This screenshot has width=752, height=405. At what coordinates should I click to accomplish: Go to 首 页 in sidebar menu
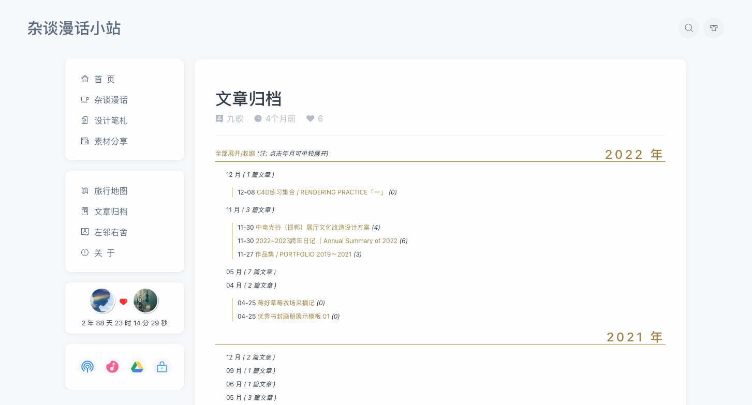click(104, 79)
